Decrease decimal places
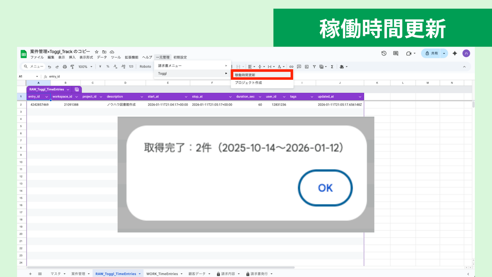The width and height of the screenshot is (492, 277). pos(115,67)
